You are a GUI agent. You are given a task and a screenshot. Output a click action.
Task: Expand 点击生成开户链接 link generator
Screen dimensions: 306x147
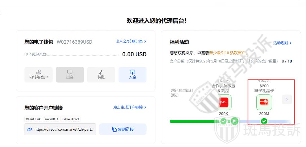(130, 107)
